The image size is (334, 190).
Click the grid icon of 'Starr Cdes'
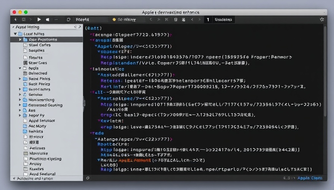pyautogui.click(x=25, y=63)
